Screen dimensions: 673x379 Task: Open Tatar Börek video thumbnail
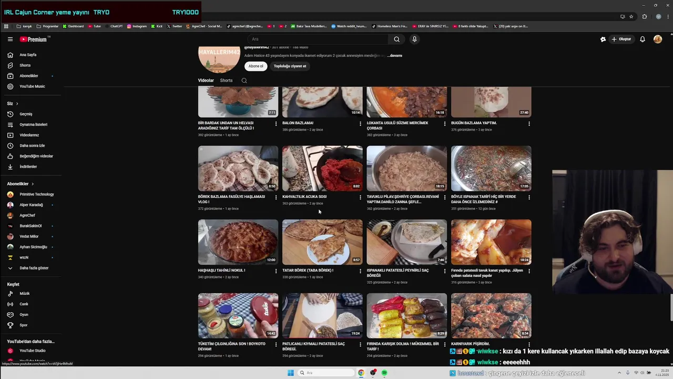click(322, 242)
